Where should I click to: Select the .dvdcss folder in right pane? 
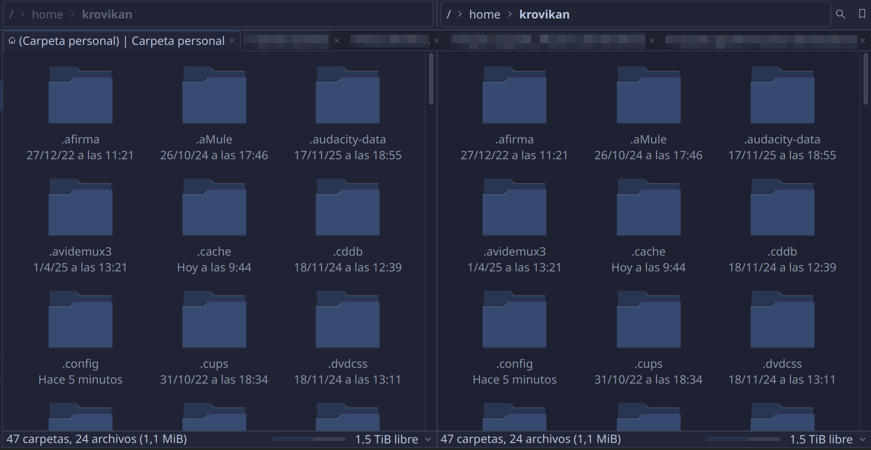[782, 320]
